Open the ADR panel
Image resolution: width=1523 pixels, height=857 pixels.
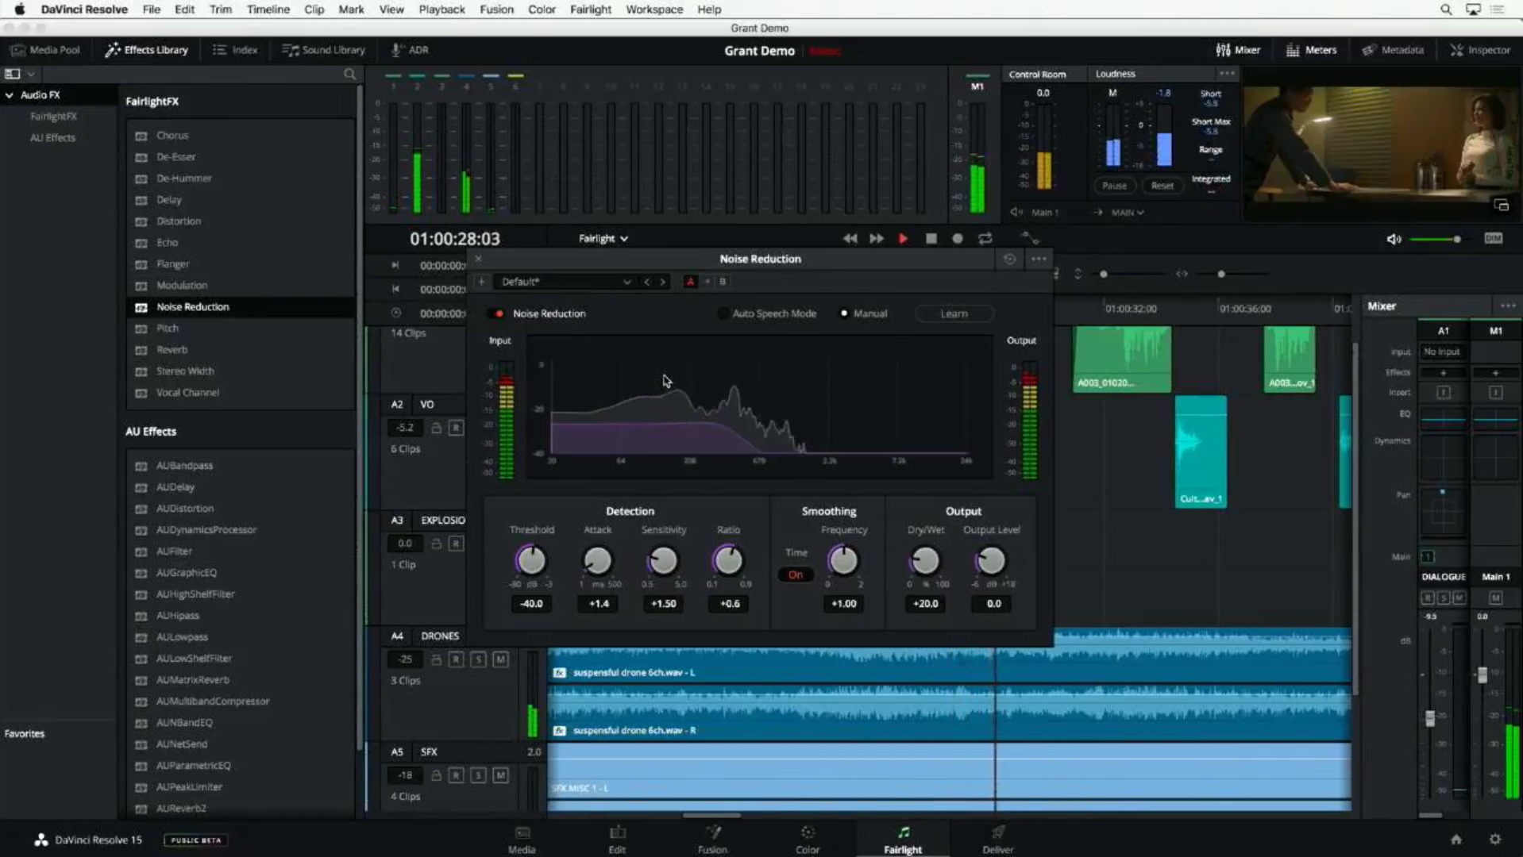(x=410, y=50)
